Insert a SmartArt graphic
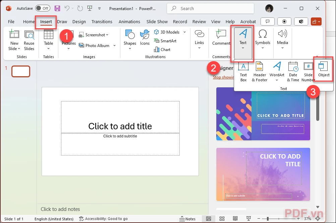This screenshot has width=336, height=223. click(165, 41)
